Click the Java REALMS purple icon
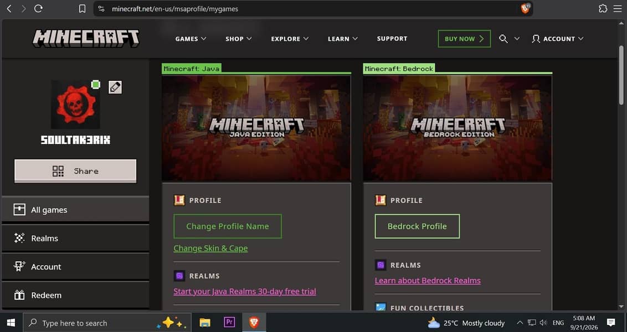Screen dimensions: 627x332 pos(179,276)
